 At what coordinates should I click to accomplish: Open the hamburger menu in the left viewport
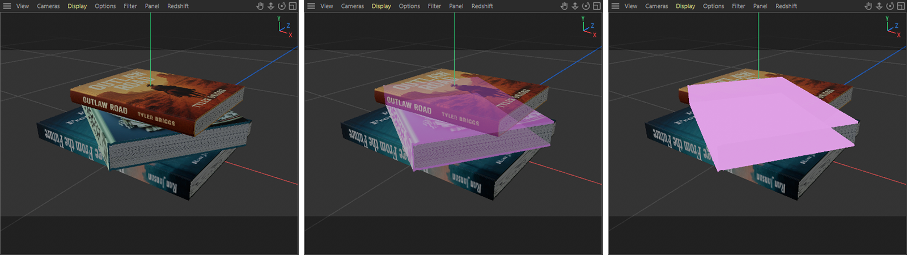point(7,6)
